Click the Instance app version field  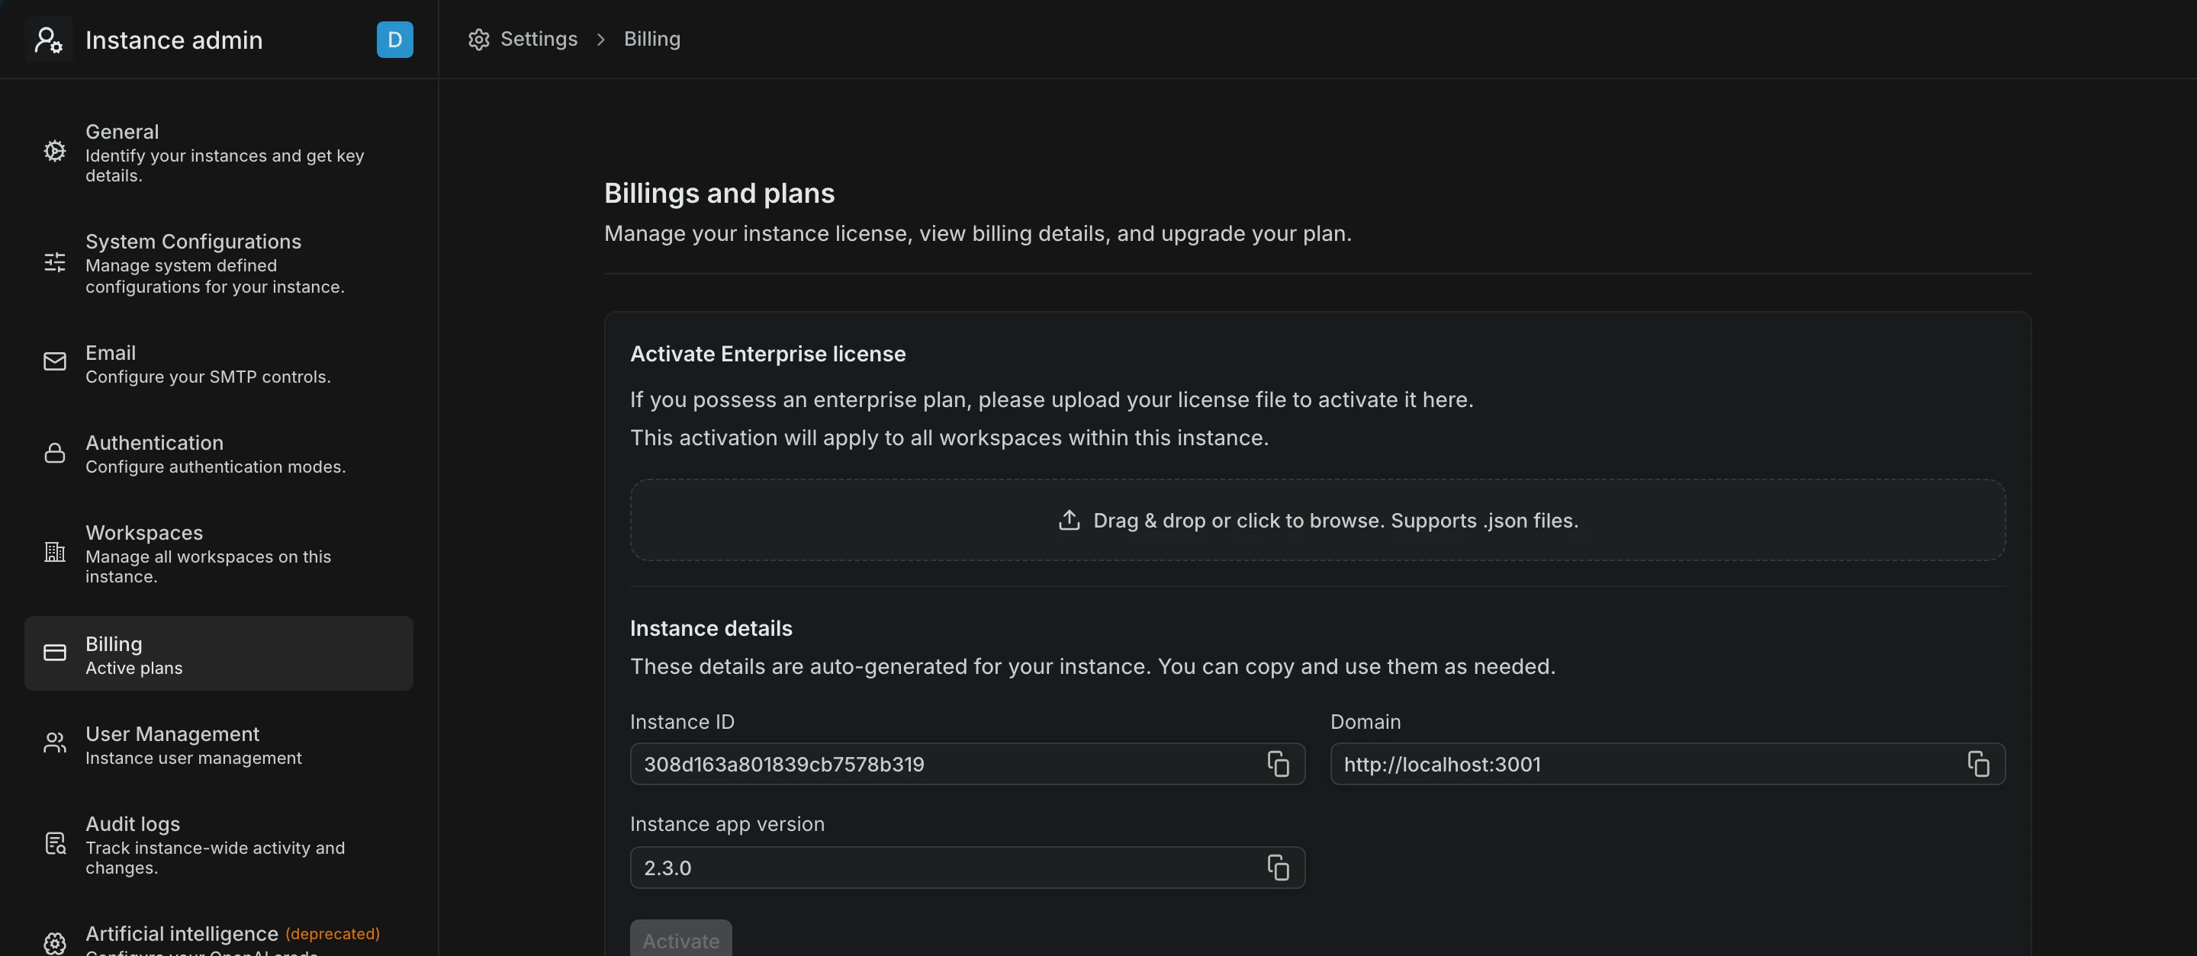[967, 868]
